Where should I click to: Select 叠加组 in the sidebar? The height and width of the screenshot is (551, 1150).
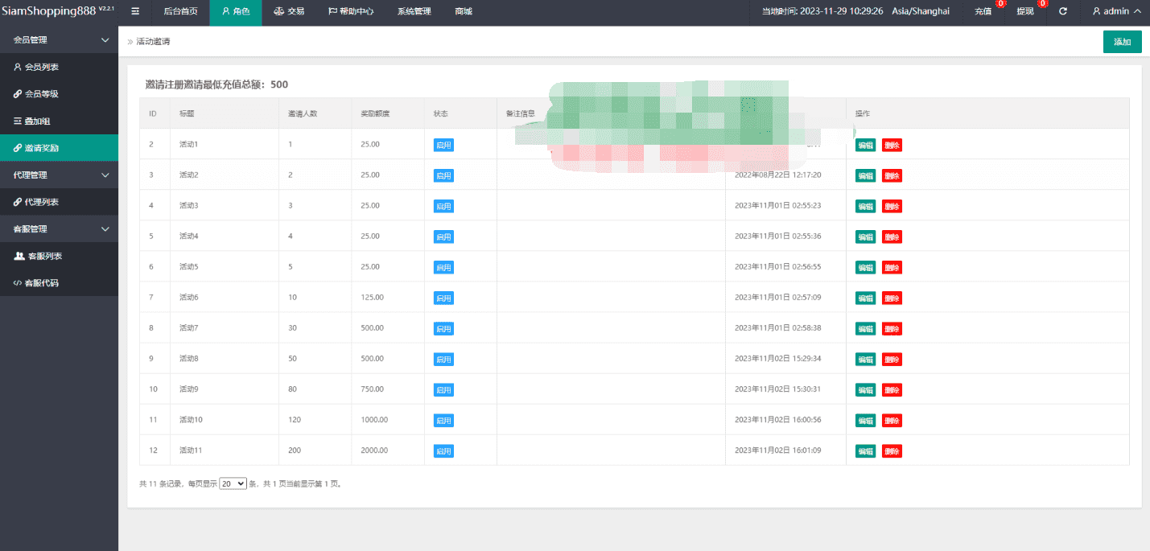tap(37, 121)
